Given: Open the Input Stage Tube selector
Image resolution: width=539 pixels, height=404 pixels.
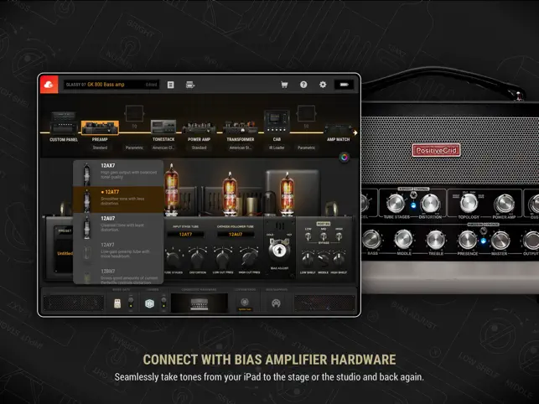Looking at the screenshot, I should pyautogui.click(x=185, y=234).
